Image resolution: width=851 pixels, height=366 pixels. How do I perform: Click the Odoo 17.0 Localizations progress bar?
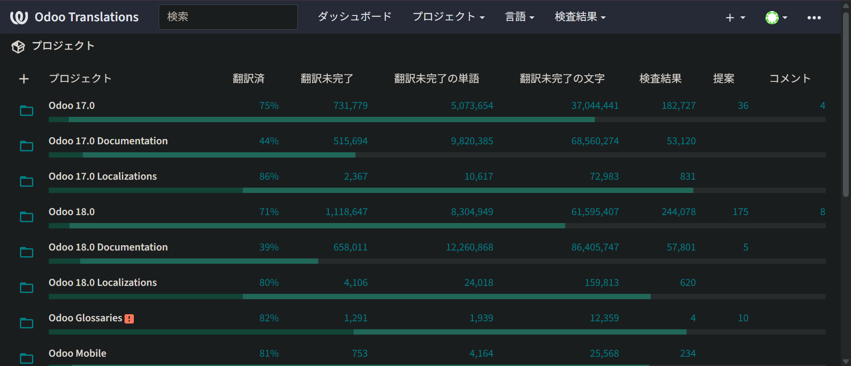click(x=437, y=190)
